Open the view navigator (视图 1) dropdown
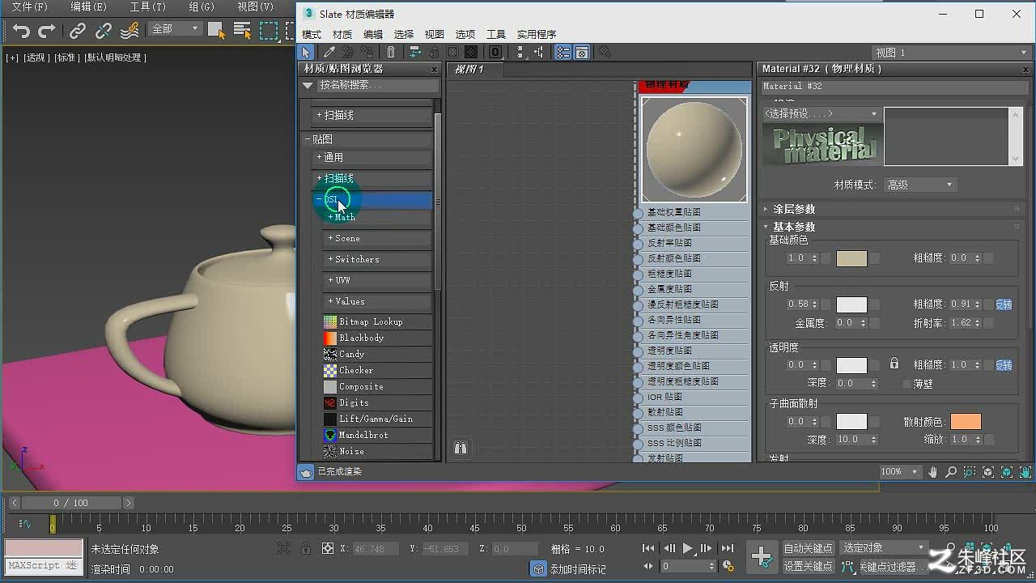Viewport: 1036px width, 583px height. 950,52
